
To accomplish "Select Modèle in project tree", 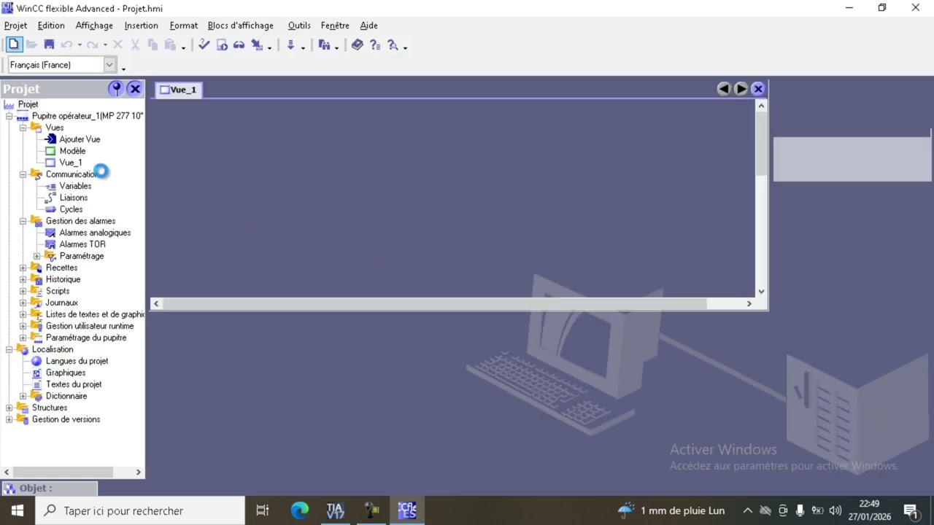I will point(72,151).
